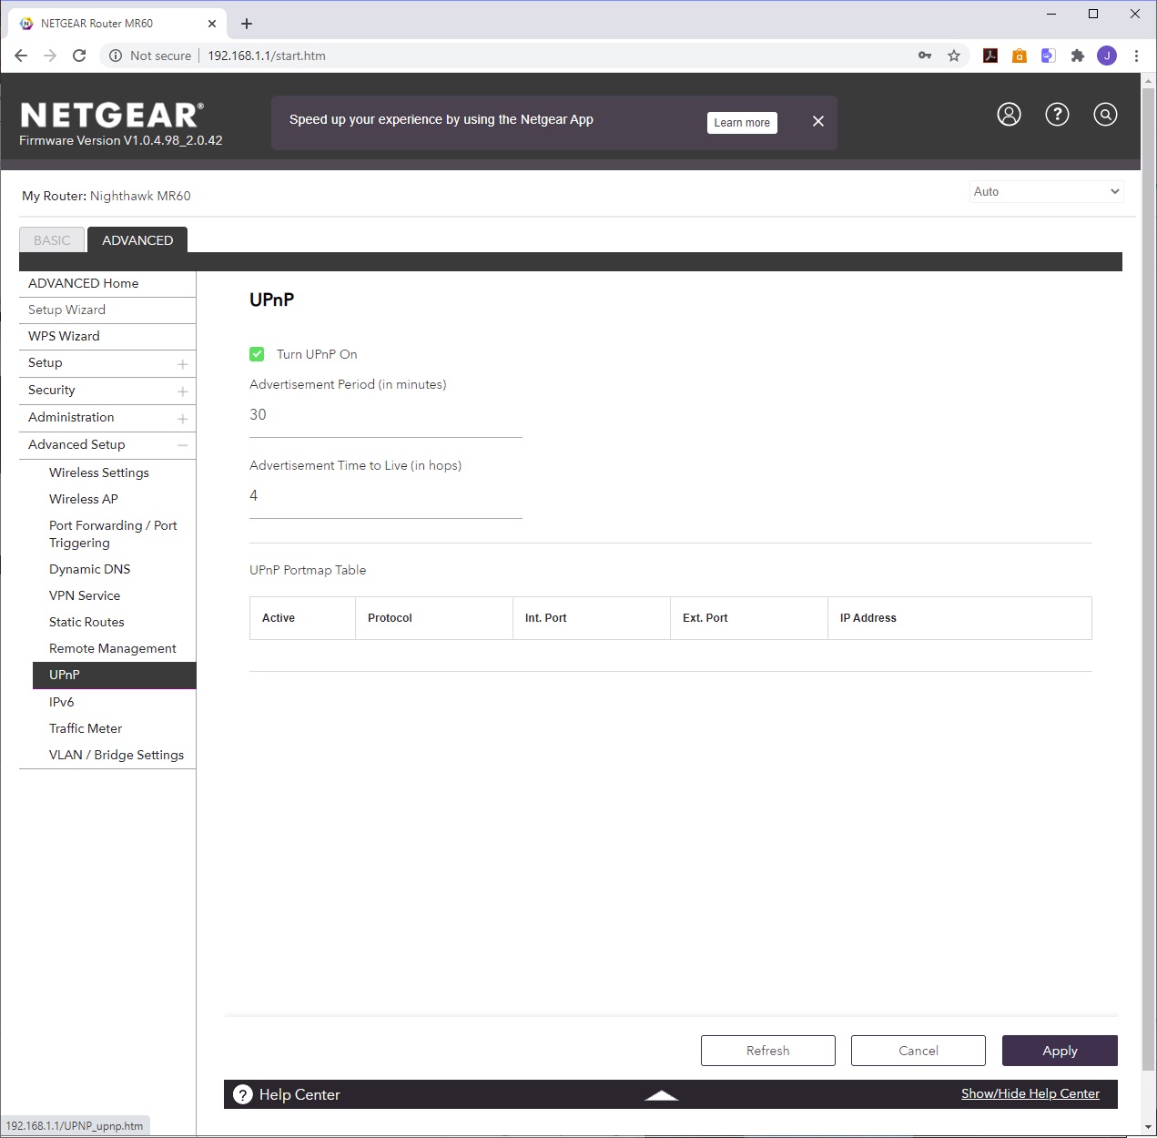Viewport: 1157px width, 1138px height.
Task: Click the Cancel button
Action: pos(918,1051)
